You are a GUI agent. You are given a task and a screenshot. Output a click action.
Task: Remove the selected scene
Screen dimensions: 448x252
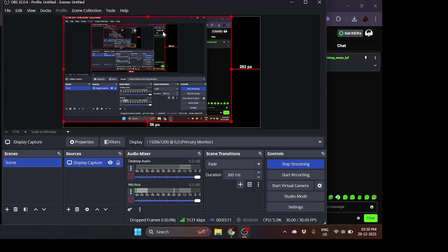click(x=15, y=209)
